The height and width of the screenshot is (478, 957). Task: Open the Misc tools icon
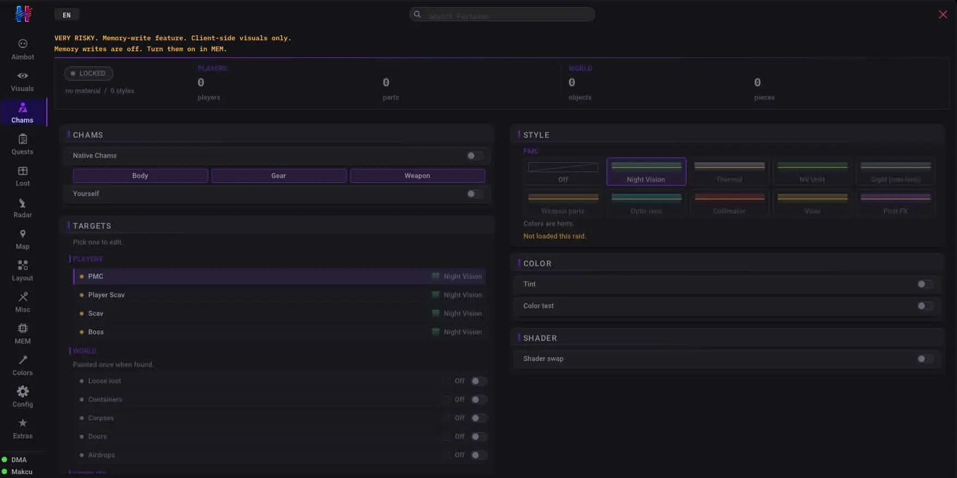click(22, 297)
